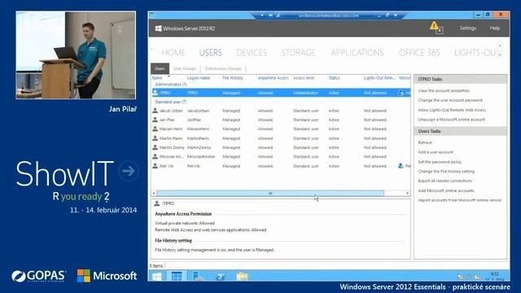Select the User Groups sub-tab
This screenshot has width=521, height=293.
(x=185, y=68)
